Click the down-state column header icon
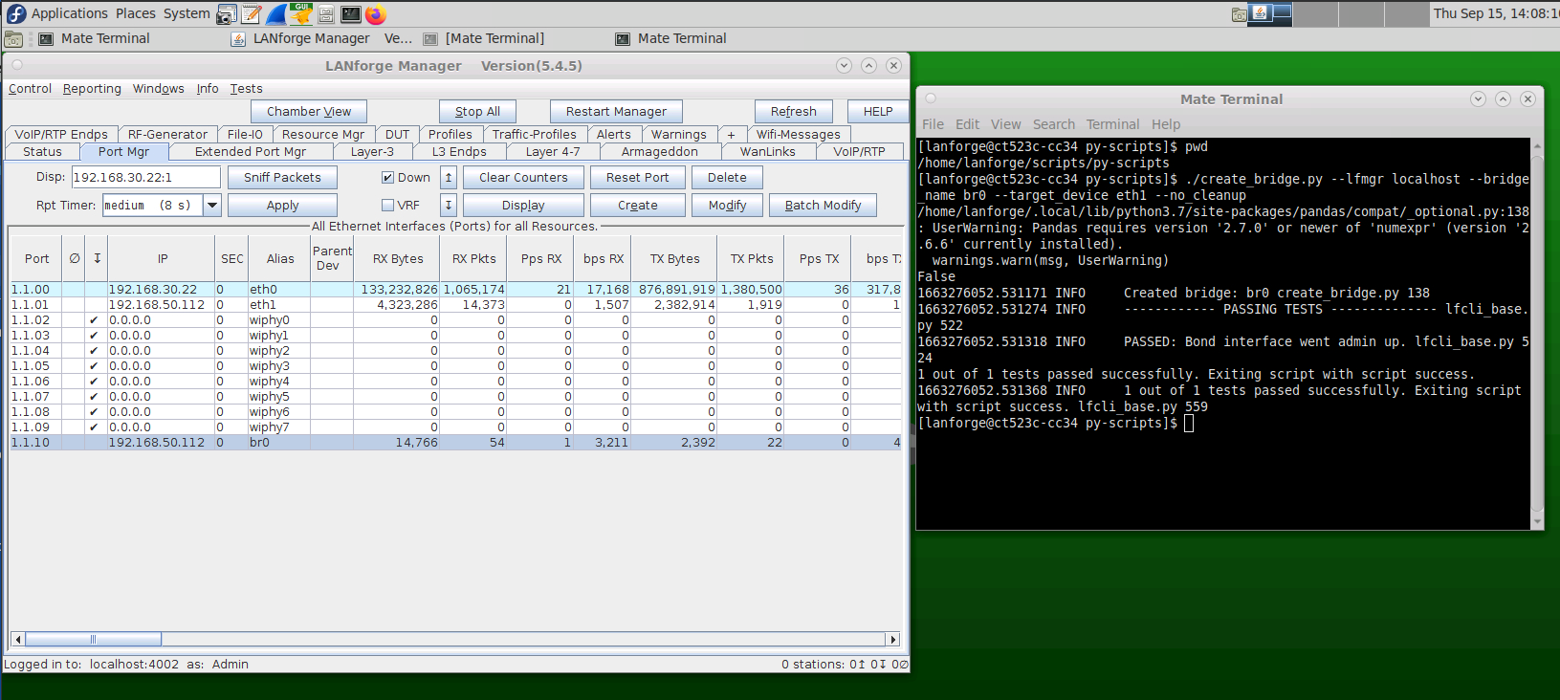Viewport: 1560px width, 700px height. (97, 258)
